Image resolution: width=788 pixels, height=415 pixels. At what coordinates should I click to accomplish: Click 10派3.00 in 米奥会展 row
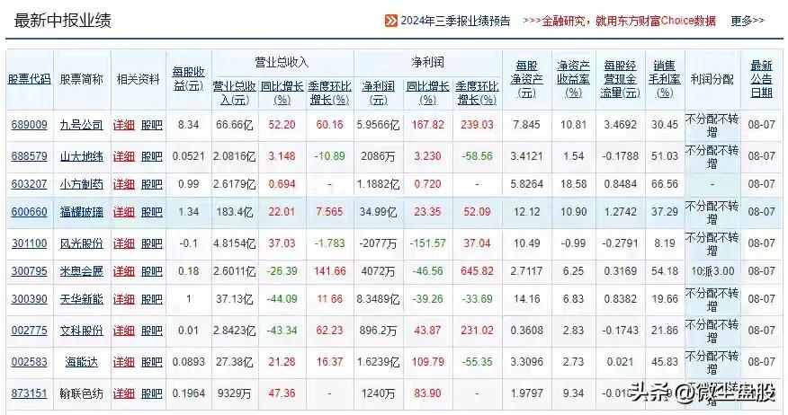click(712, 271)
